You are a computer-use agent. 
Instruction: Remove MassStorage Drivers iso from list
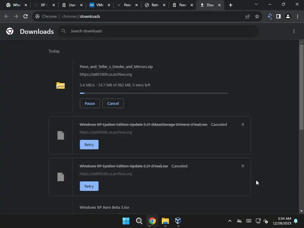pyautogui.click(x=243, y=124)
